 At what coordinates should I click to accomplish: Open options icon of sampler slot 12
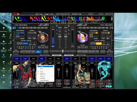point(112,65)
